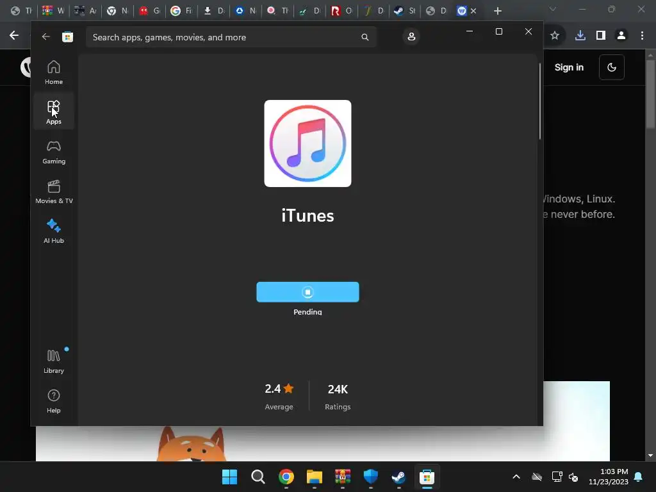The width and height of the screenshot is (656, 492).
Task: Open the notification bell
Action: (638, 477)
